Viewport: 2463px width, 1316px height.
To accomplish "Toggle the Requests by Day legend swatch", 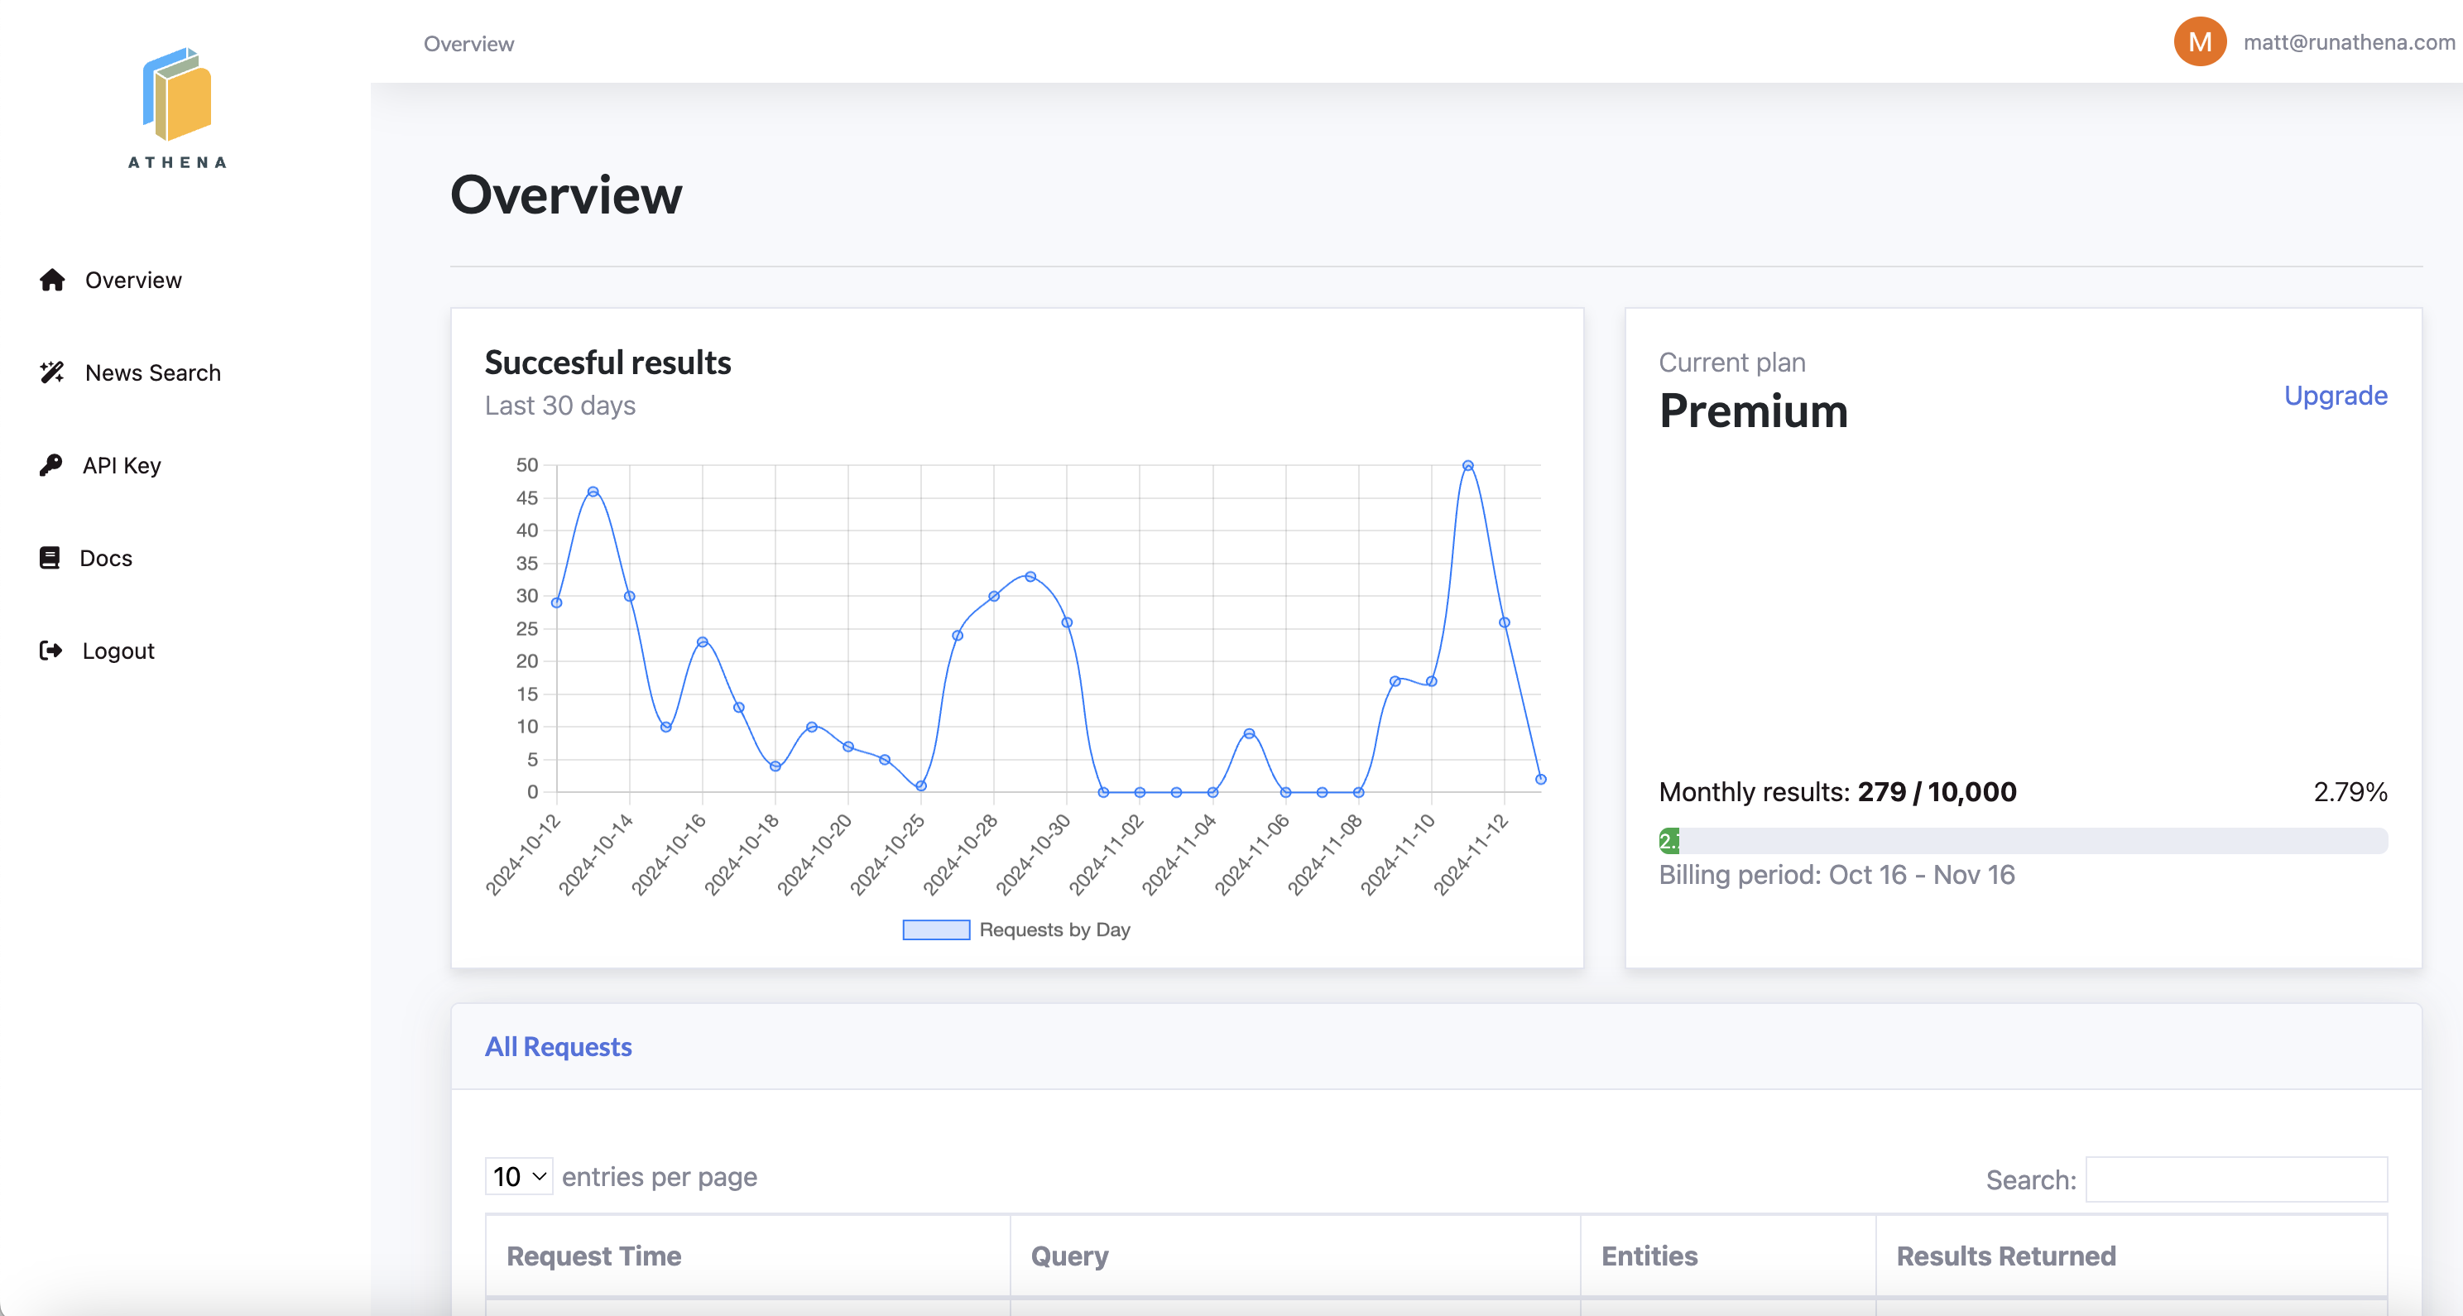I will click(935, 929).
